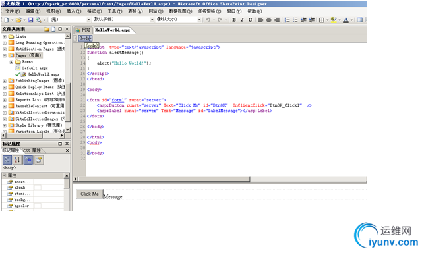This screenshot has width=422, height=253.
Task: Click the left arrow of quick tag selector
Action: [x=75, y=38]
